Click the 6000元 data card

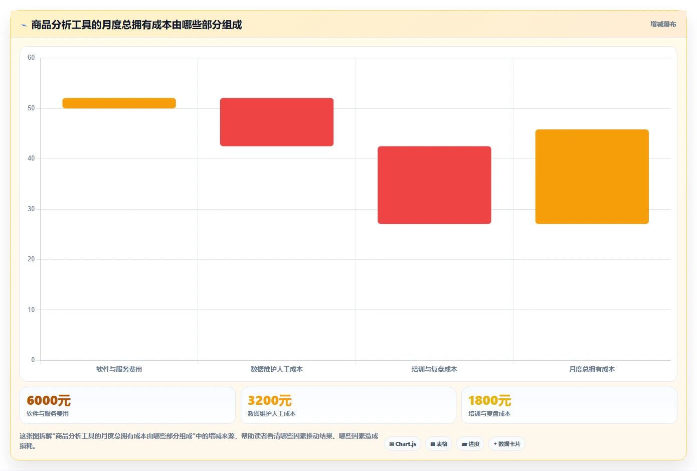pos(127,405)
